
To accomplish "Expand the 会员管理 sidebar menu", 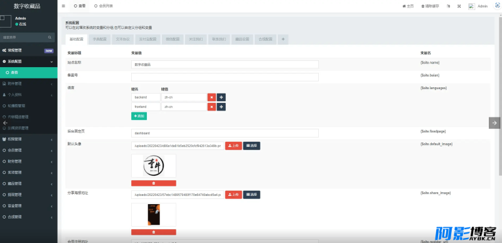I will point(29,150).
